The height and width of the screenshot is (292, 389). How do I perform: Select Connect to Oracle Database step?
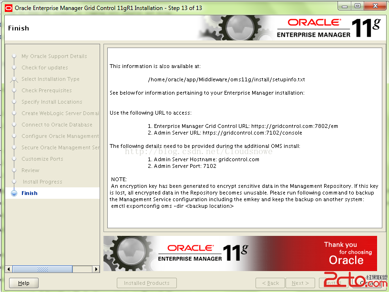[x=57, y=125]
